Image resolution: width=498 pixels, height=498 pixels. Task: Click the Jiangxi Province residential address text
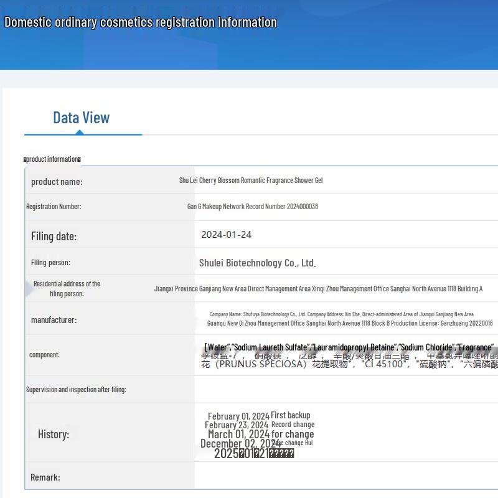coord(318,289)
